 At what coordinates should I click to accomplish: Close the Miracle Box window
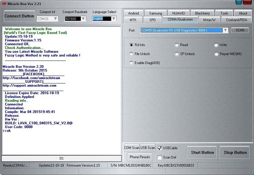coord(248,3)
